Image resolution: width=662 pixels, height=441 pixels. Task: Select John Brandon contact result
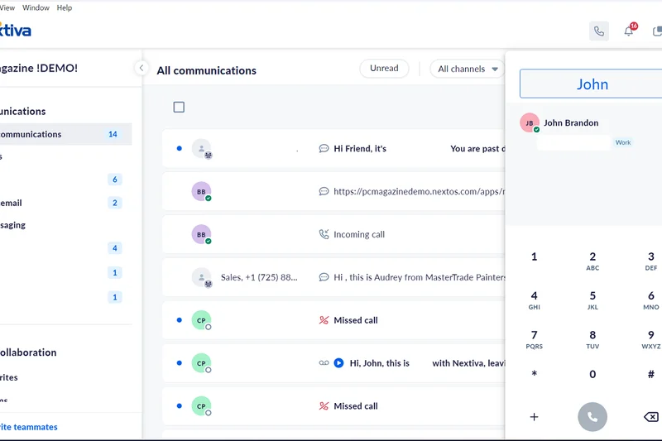[570, 123]
